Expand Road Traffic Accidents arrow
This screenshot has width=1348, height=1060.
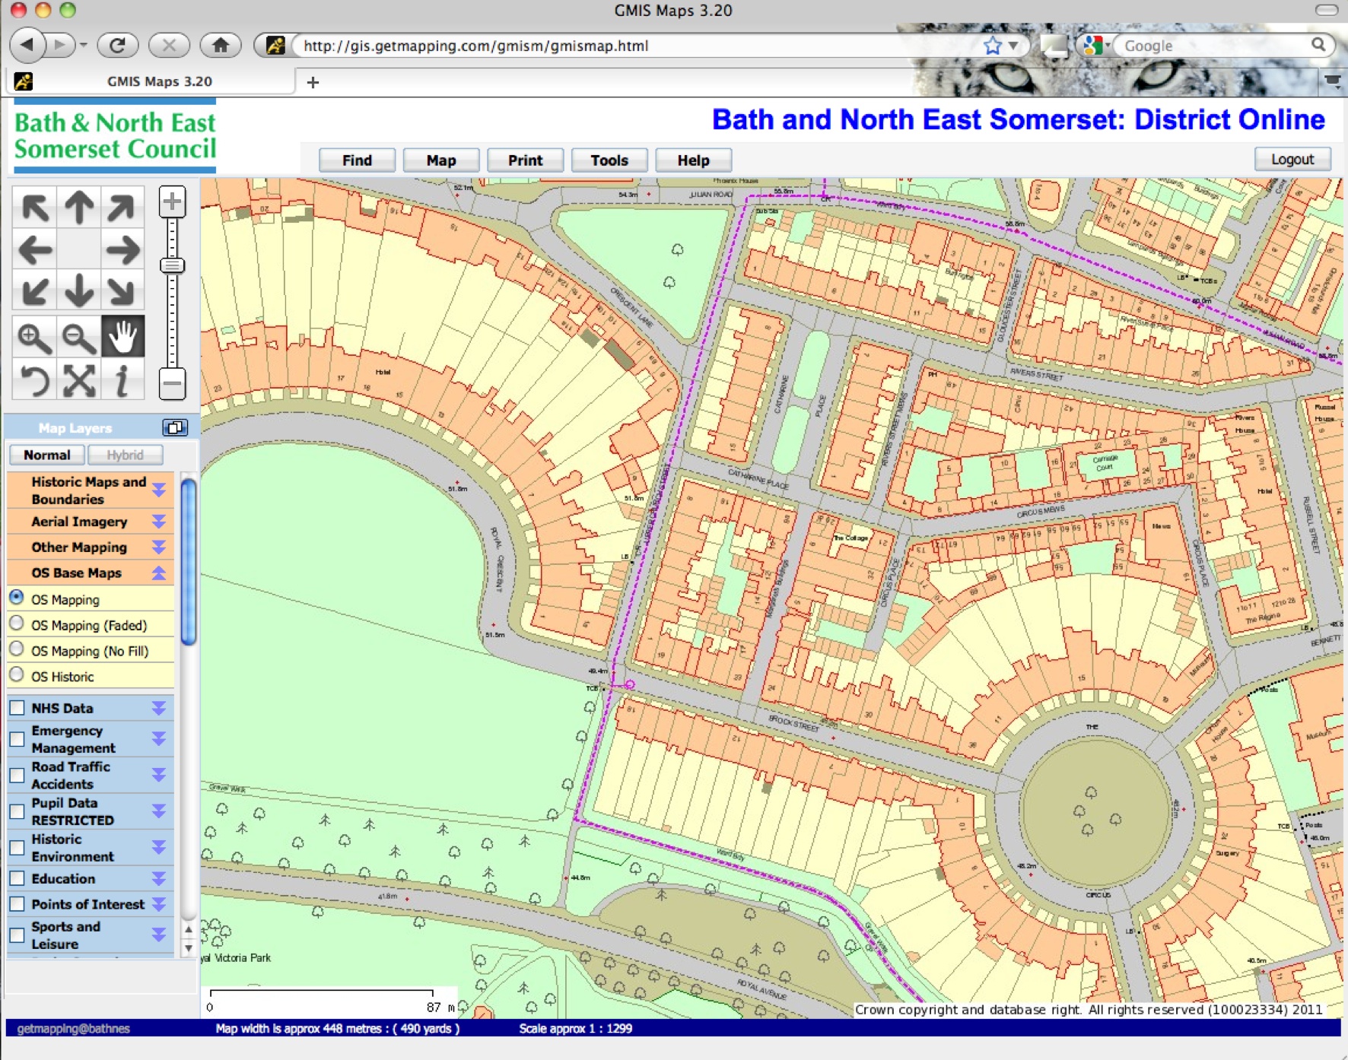(x=159, y=775)
